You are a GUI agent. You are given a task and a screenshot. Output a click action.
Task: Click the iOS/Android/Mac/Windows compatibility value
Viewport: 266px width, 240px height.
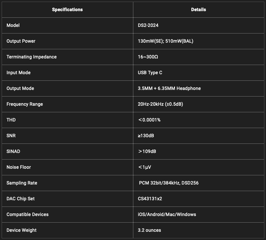(167, 214)
